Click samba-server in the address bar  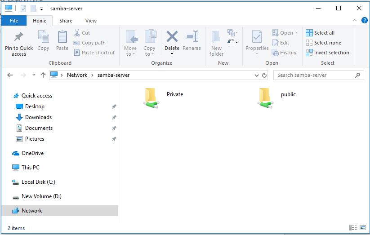(113, 75)
